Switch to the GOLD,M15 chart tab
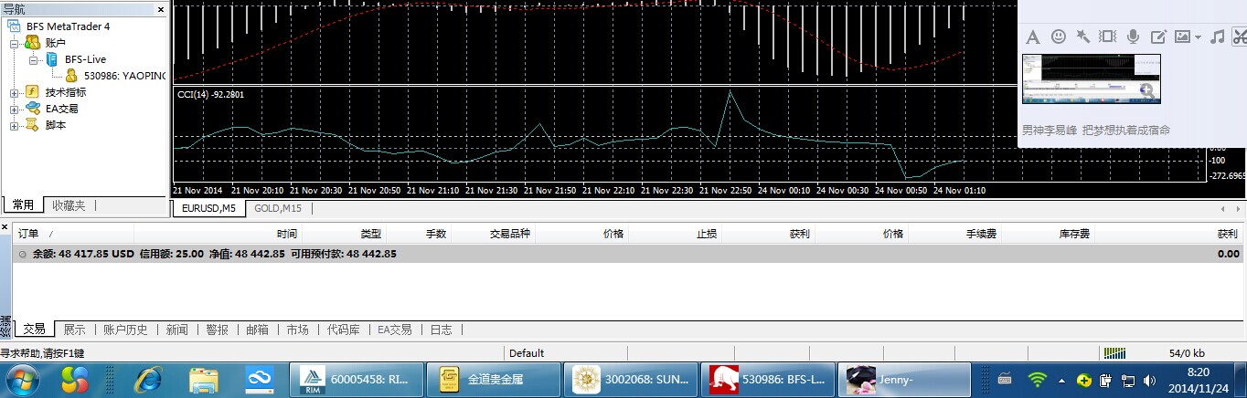Viewport: 1247px width, 398px height. coord(278,208)
